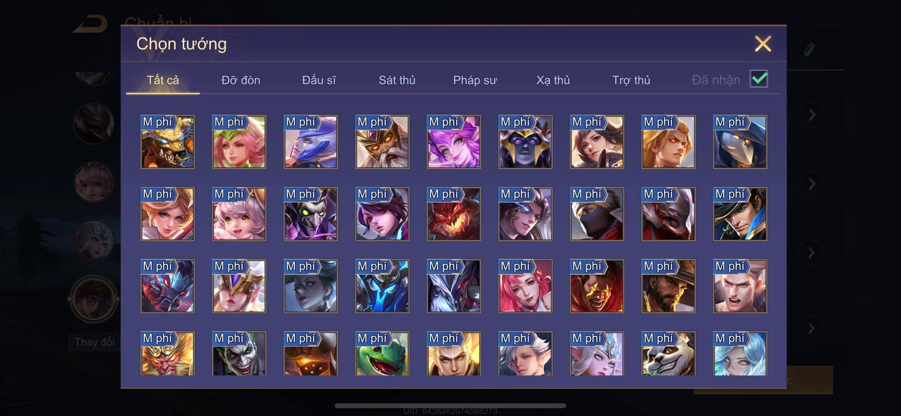Select the red lava demon portrait
Image resolution: width=901 pixels, height=416 pixels.
pyautogui.click(x=454, y=214)
